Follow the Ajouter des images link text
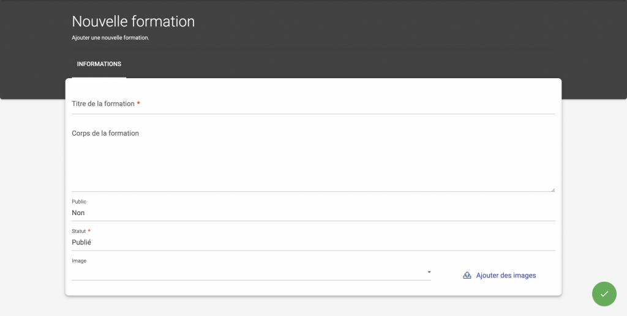627x316 pixels. pyautogui.click(x=506, y=275)
